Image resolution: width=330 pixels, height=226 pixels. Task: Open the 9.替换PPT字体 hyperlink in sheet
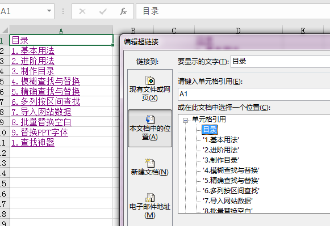[x=40, y=133]
